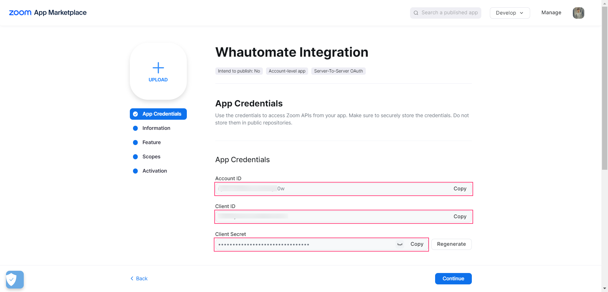
Task: Copy the Client Secret
Action: click(x=417, y=244)
